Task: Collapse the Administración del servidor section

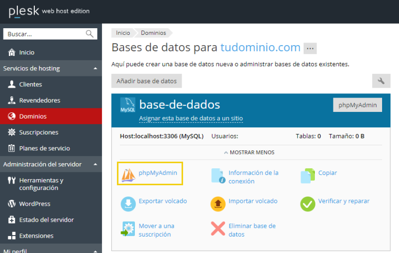Action: coord(95,164)
